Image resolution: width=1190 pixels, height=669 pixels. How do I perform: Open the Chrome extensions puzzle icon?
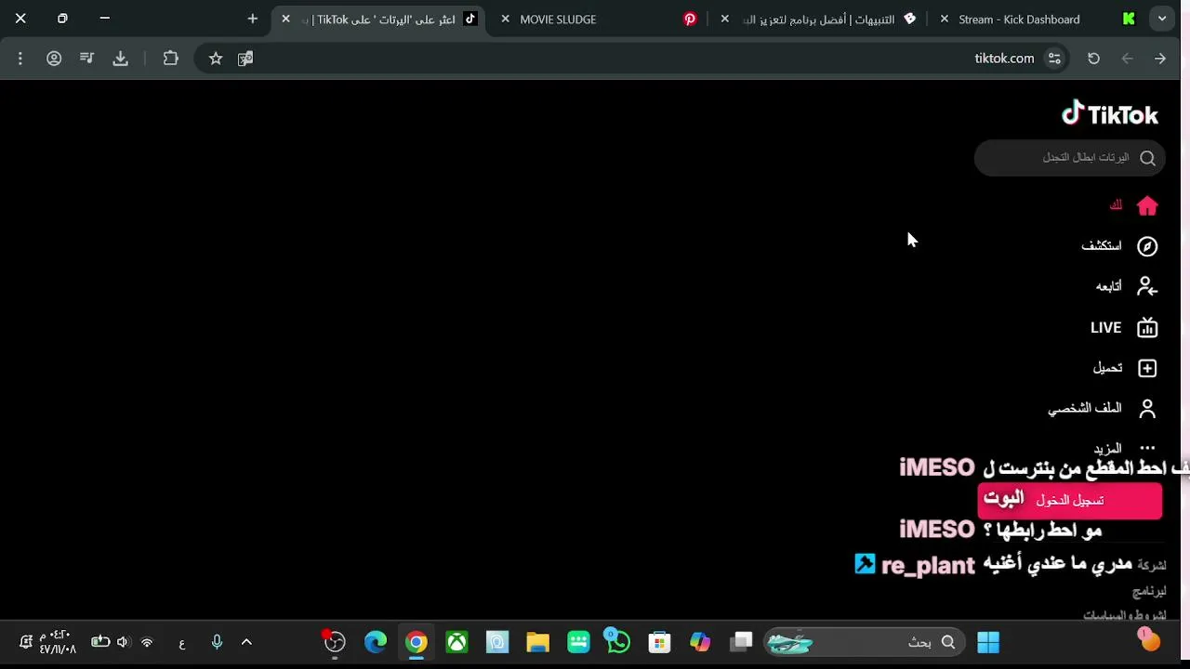[x=171, y=59]
